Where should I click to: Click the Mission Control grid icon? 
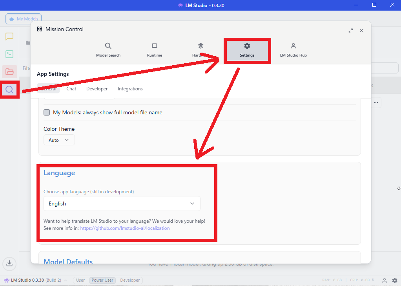pos(39,29)
